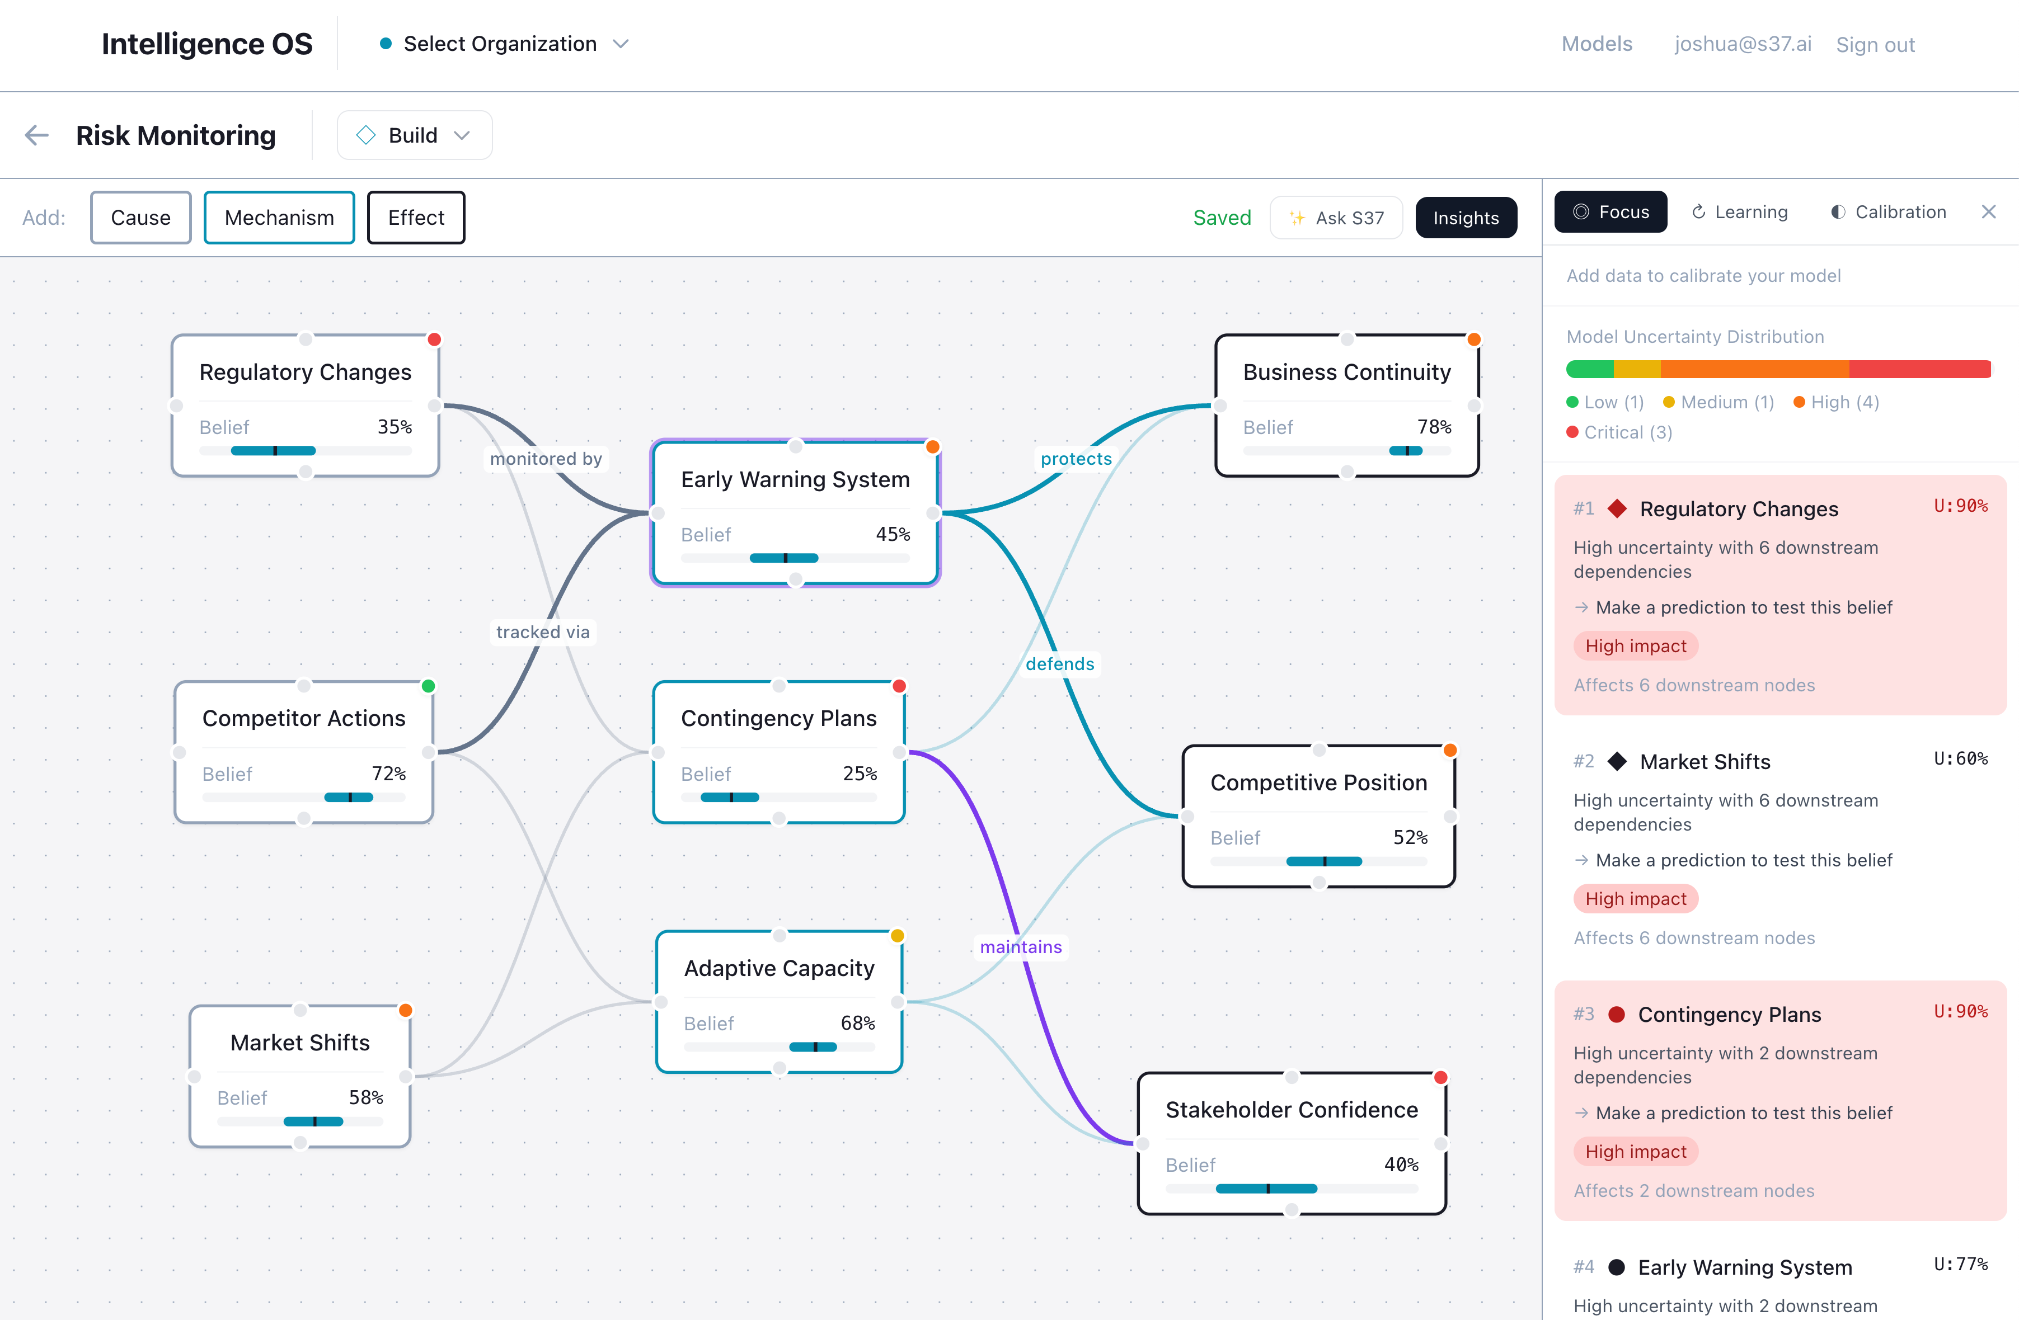The image size is (2019, 1320).
Task: Click the Insights button
Action: click(x=1466, y=217)
